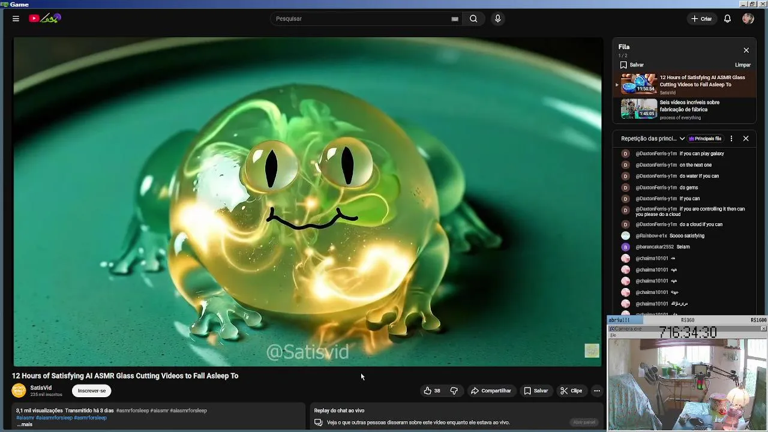Click 'do a cloud if you can' message

click(x=701, y=224)
